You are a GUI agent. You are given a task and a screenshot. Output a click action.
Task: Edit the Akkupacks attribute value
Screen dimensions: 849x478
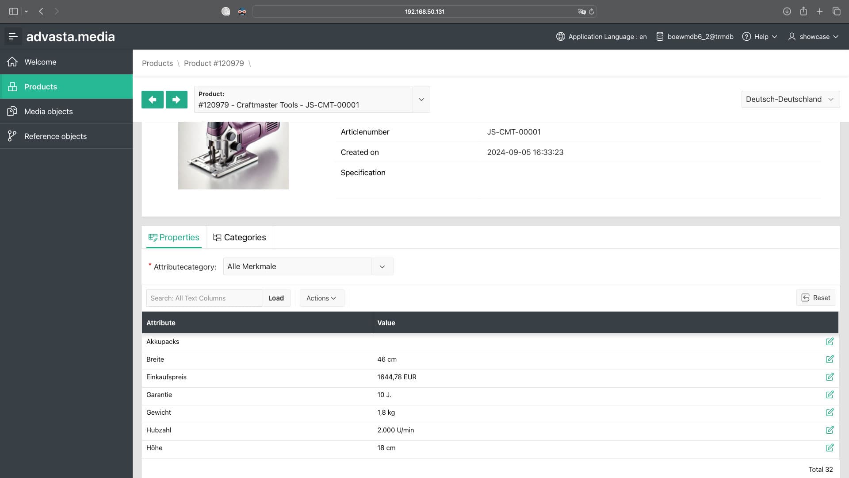coord(830,342)
